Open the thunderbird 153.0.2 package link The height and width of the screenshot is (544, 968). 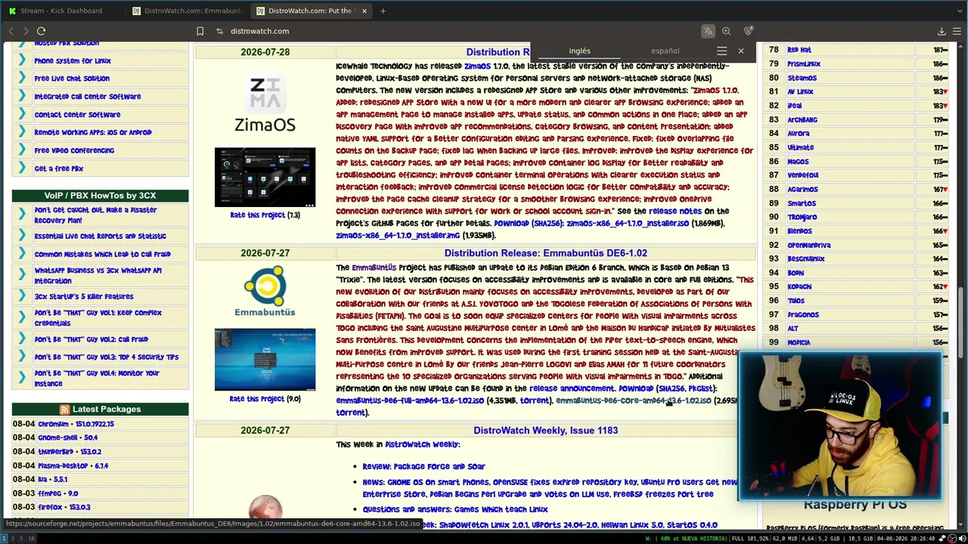tap(69, 452)
